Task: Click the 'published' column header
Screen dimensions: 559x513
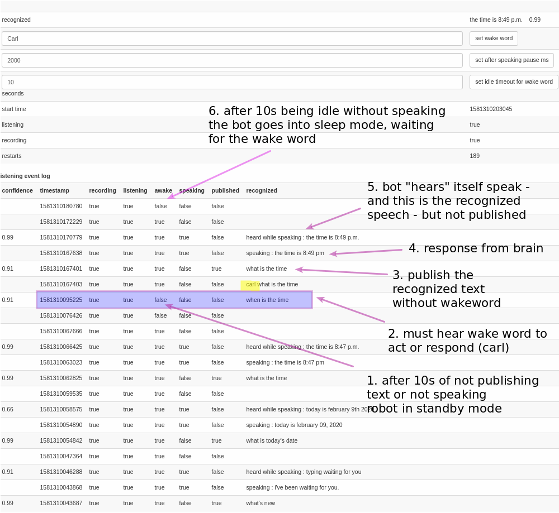Action: coord(225,190)
